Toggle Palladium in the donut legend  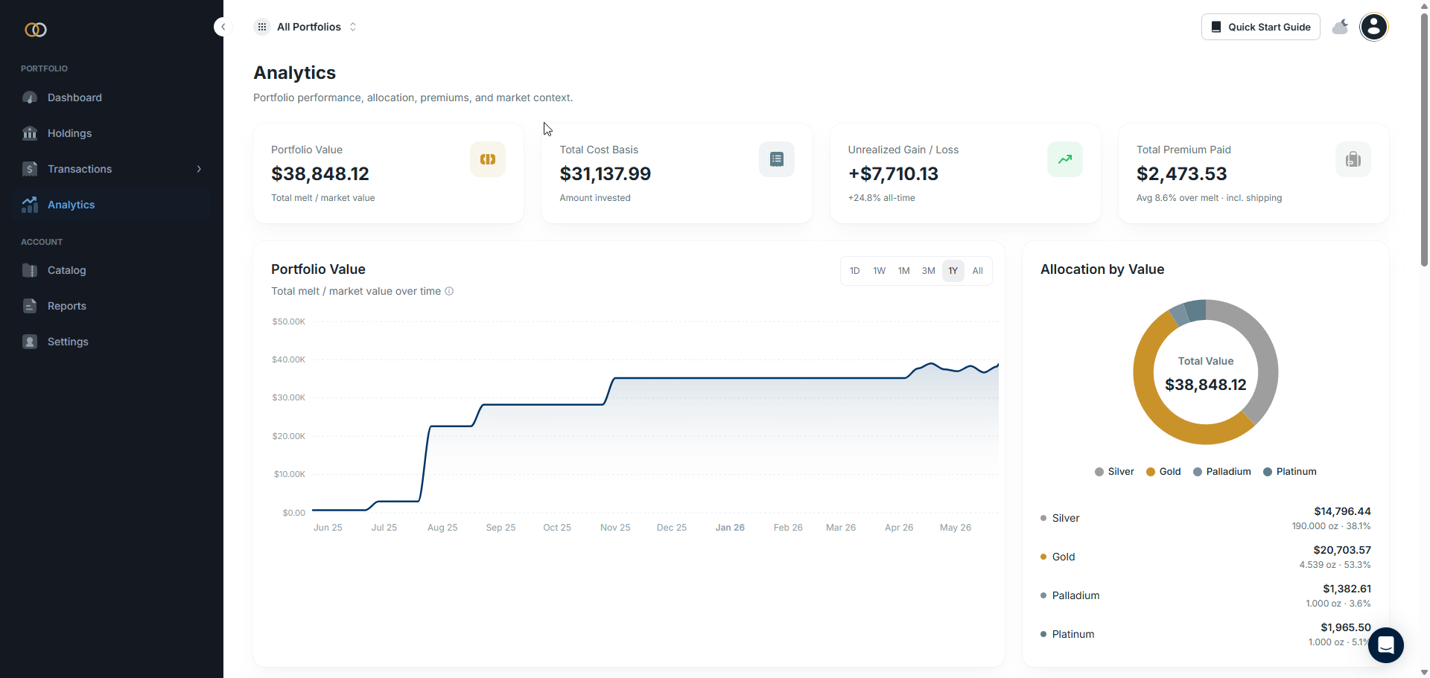pos(1222,472)
